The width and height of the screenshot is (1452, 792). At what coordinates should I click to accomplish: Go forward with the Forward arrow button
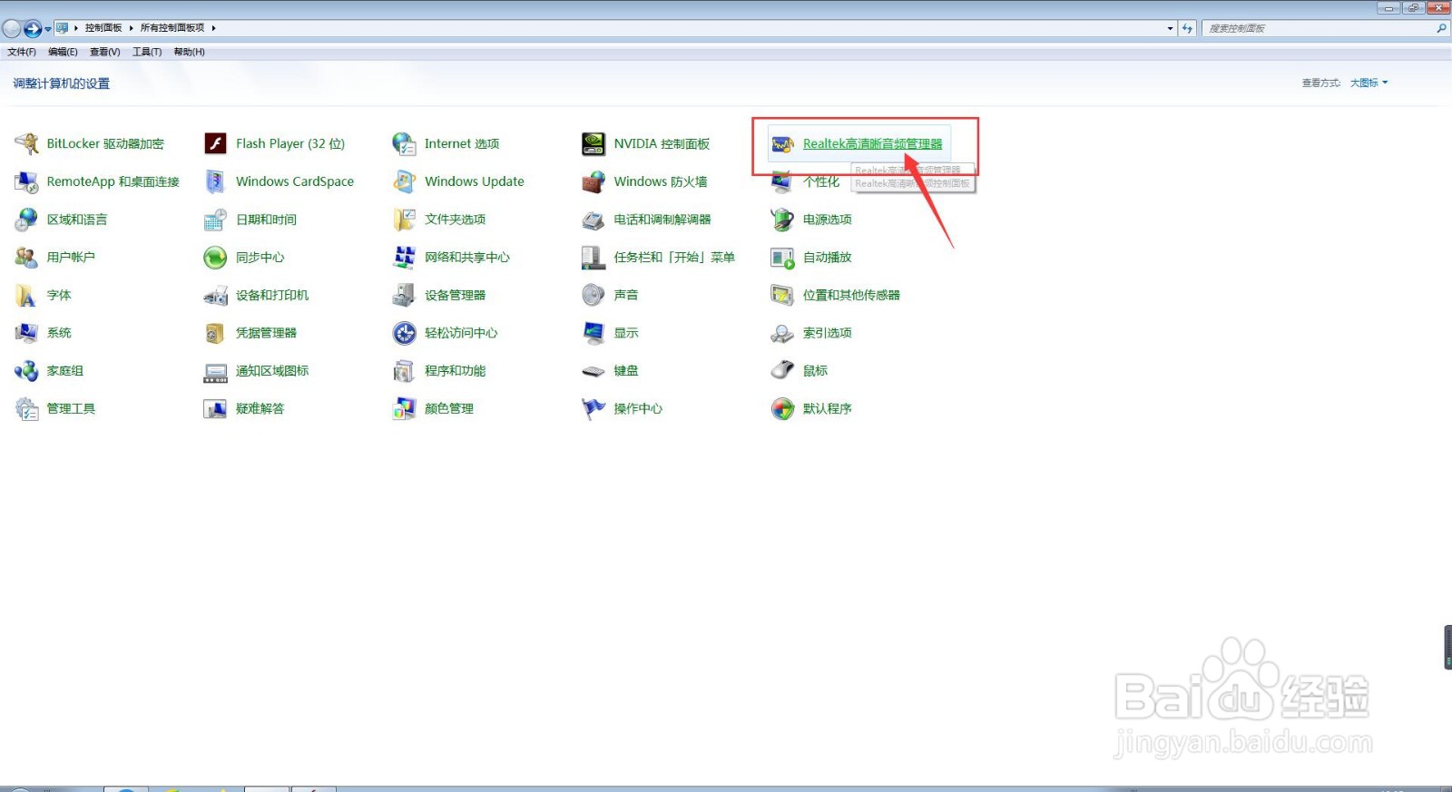[x=33, y=29]
